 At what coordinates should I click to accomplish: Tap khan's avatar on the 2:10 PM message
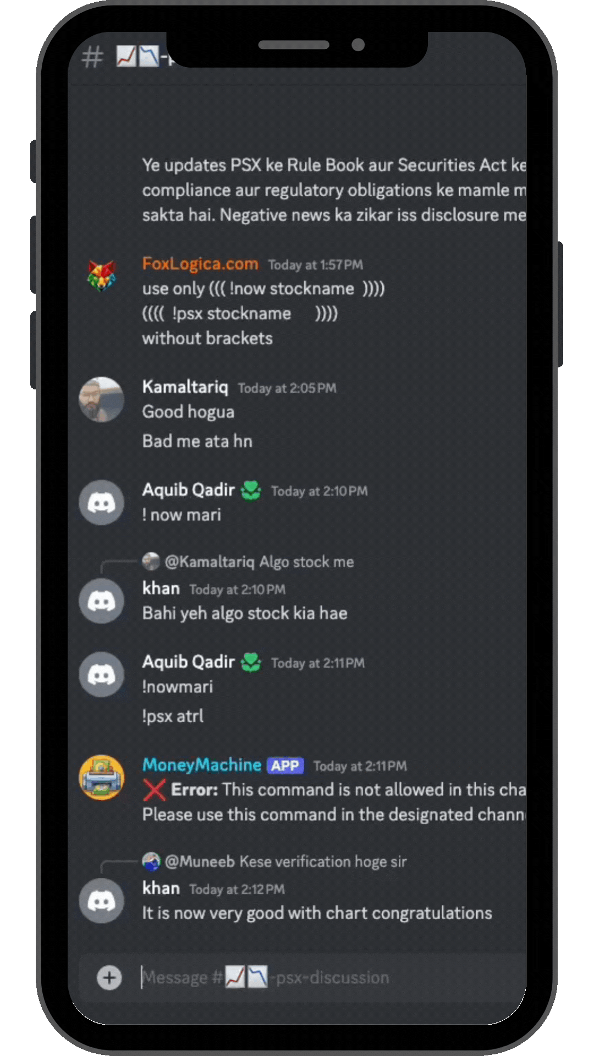pos(101,601)
